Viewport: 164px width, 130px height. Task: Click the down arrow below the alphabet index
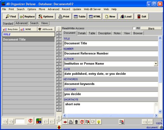[59, 118]
